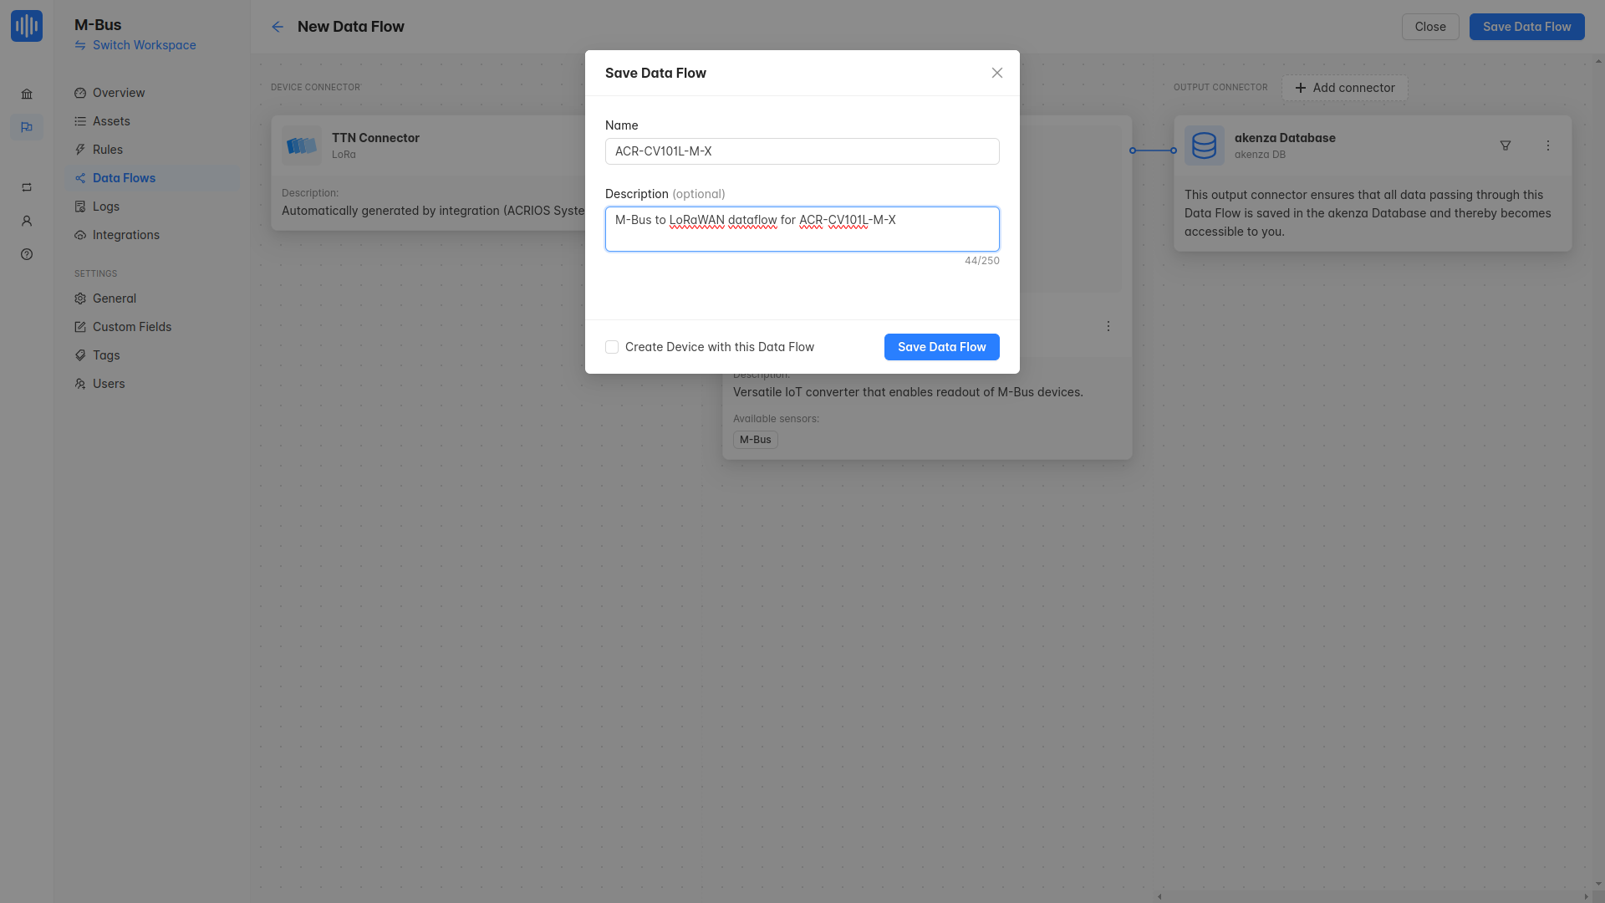Close the Save Data Flow dialog

coord(997,73)
